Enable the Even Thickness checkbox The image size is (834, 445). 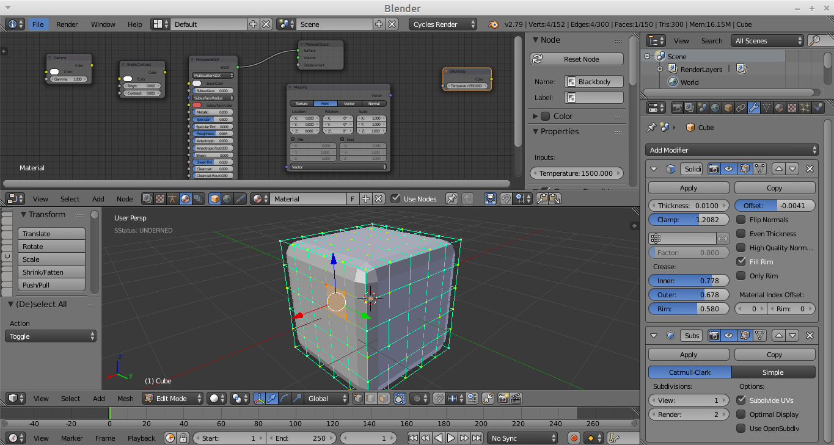point(741,234)
